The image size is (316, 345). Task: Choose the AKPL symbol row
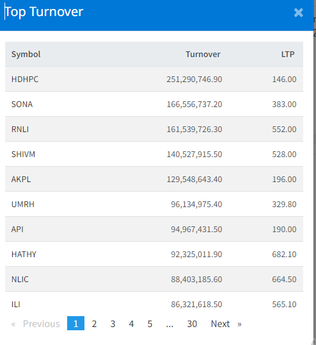[x=154, y=179]
